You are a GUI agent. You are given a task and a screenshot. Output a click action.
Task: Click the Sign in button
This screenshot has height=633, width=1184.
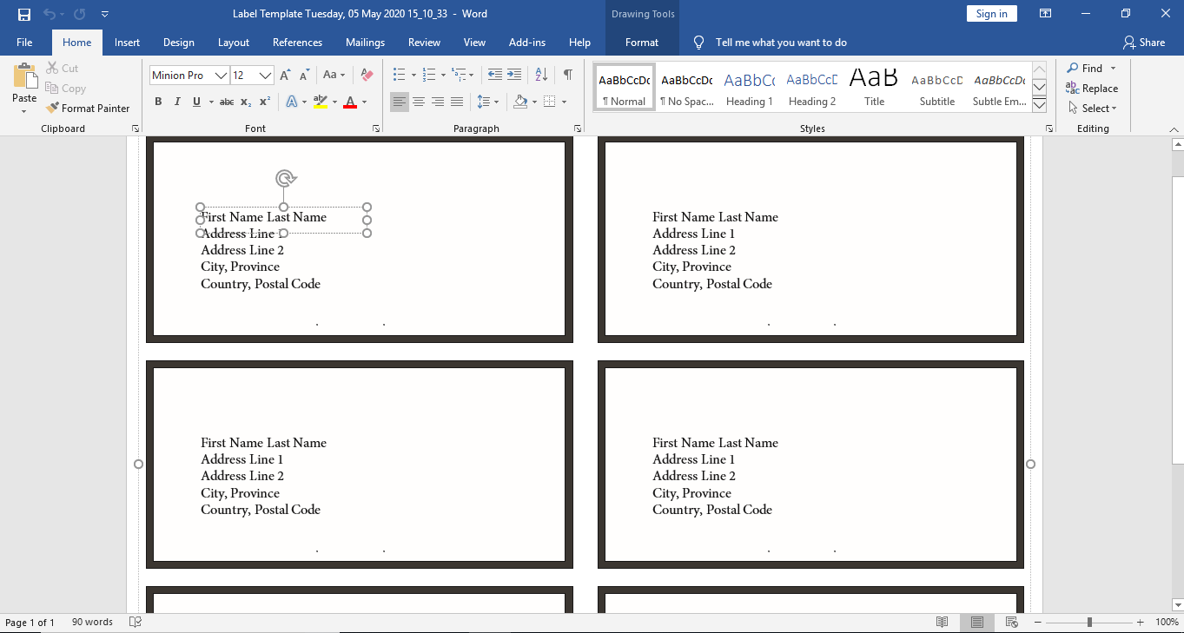(x=991, y=14)
